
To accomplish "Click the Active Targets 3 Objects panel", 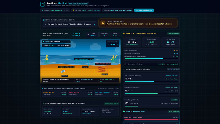I will tap(112, 44).
